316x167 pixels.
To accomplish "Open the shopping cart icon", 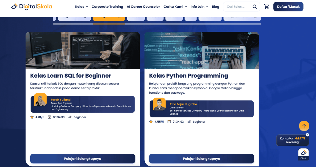I will [267, 7].
